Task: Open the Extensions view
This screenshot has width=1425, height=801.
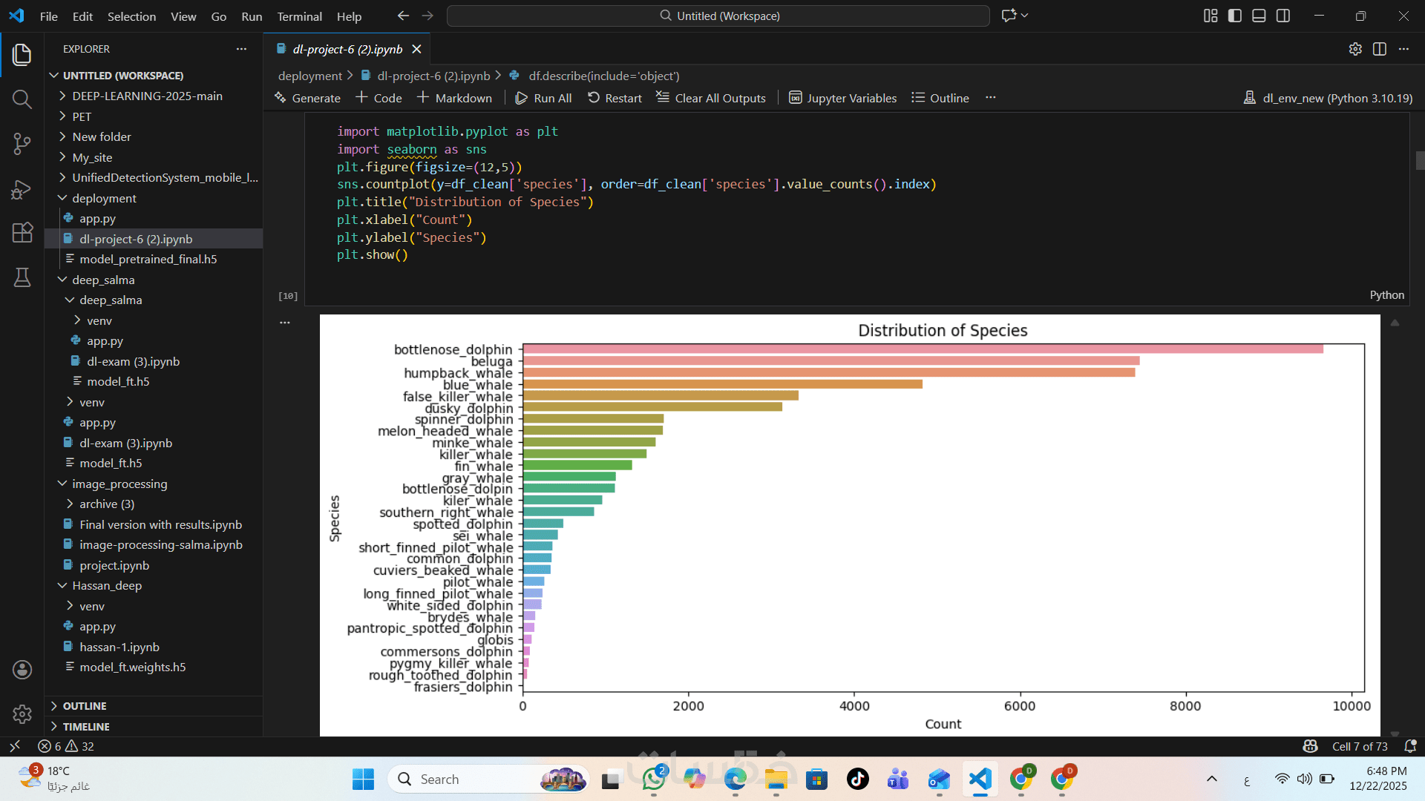Action: 22,233
